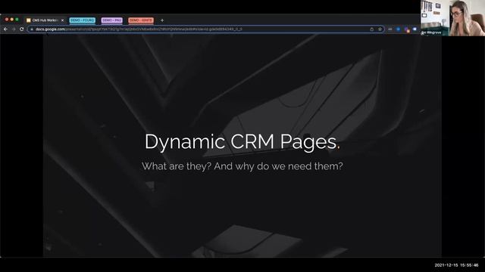Click the purple extension icon with orange badge

[x=407, y=29]
